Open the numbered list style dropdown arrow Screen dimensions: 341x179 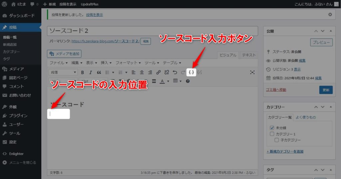[126, 72]
